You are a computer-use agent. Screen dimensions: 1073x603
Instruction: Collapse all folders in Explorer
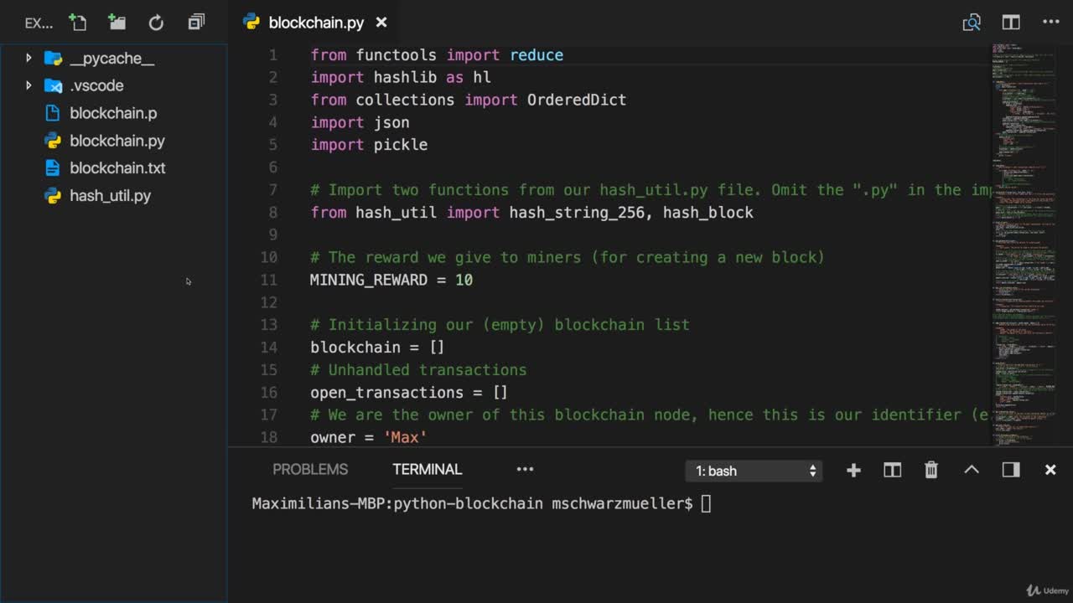tap(196, 23)
